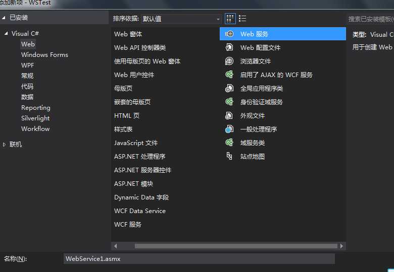Select the 嵌套的母版页 template
The width and height of the screenshot is (394, 272).
click(x=132, y=102)
